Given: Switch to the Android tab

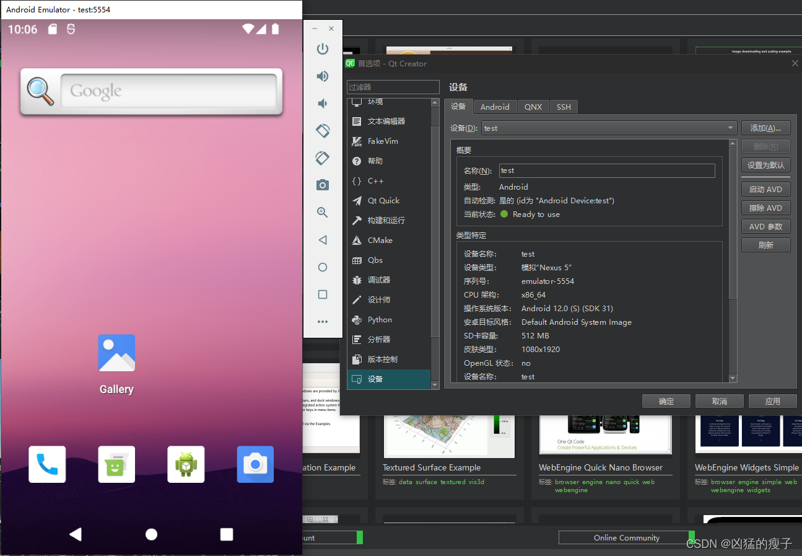Looking at the screenshot, I should [495, 107].
